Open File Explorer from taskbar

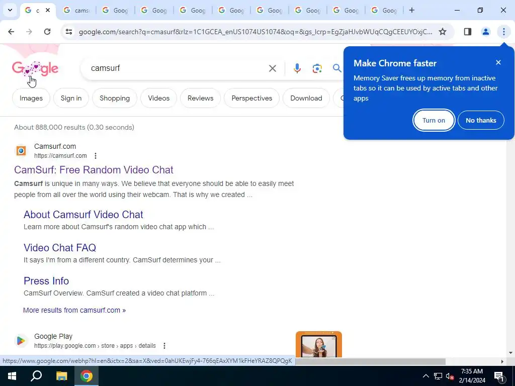[61, 376]
